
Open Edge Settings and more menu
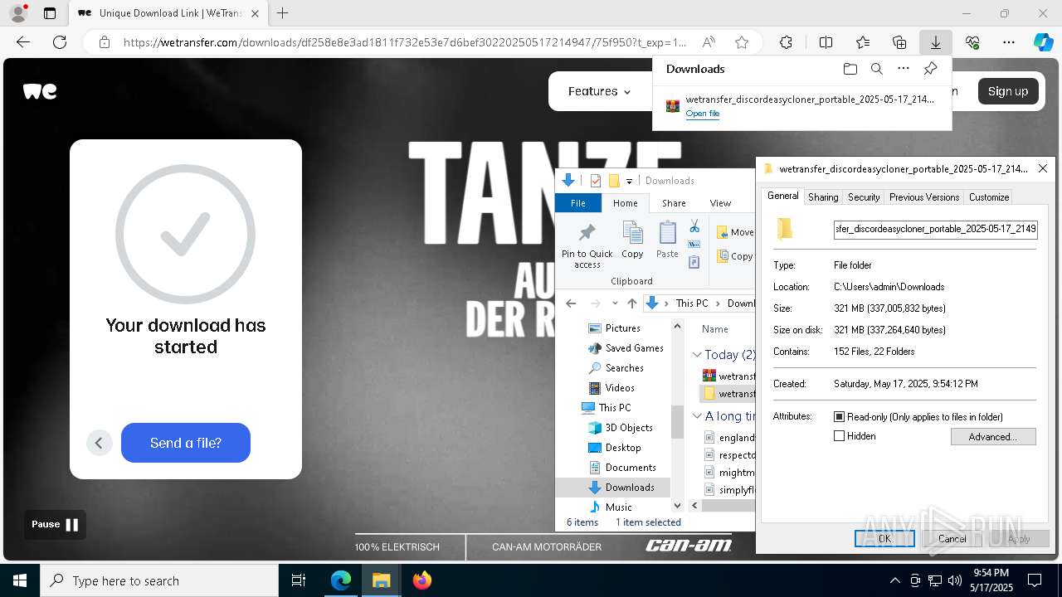[1009, 42]
